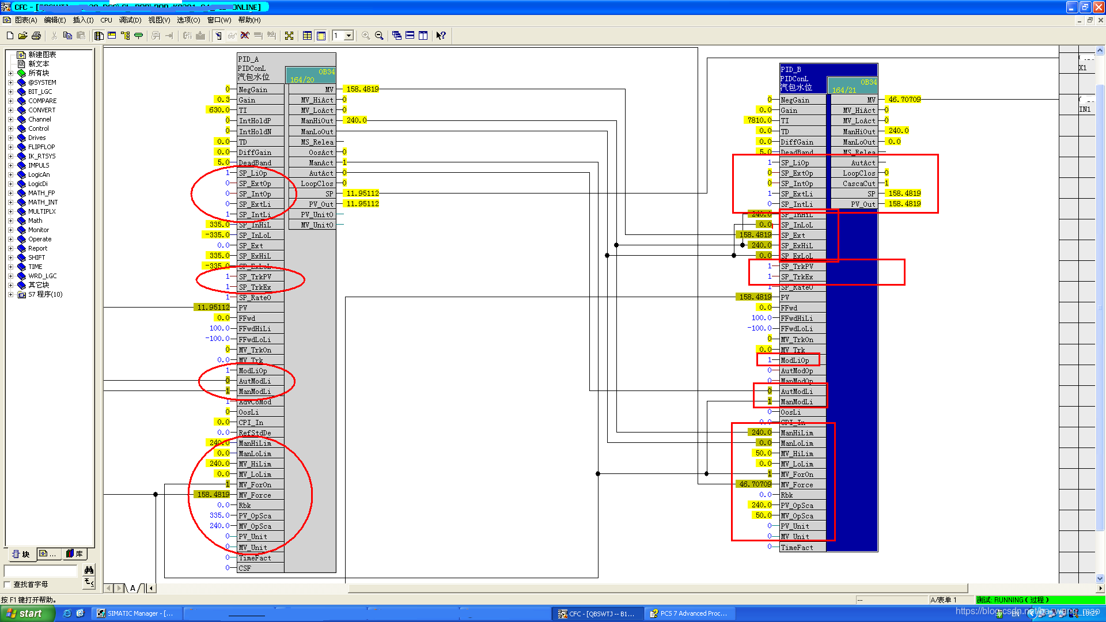Viewport: 1106px width, 622px height.
Task: Open the 调试(D) menu
Action: [130, 20]
